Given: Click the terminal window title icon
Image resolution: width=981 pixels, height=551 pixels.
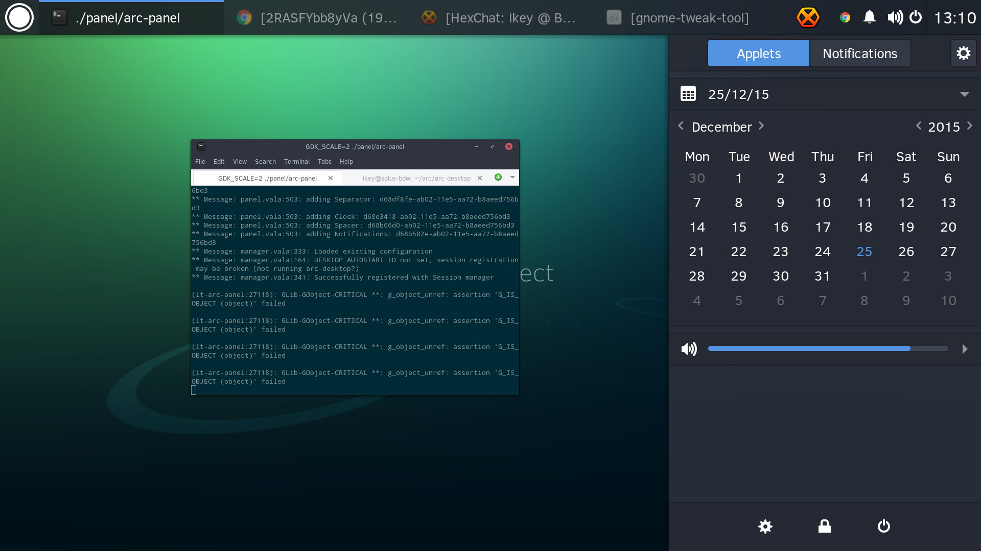Looking at the screenshot, I should 201,146.
